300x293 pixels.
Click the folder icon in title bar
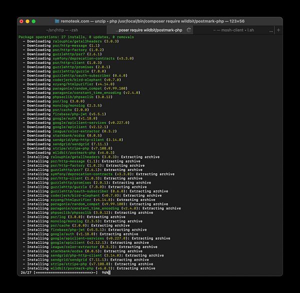[x=57, y=21]
